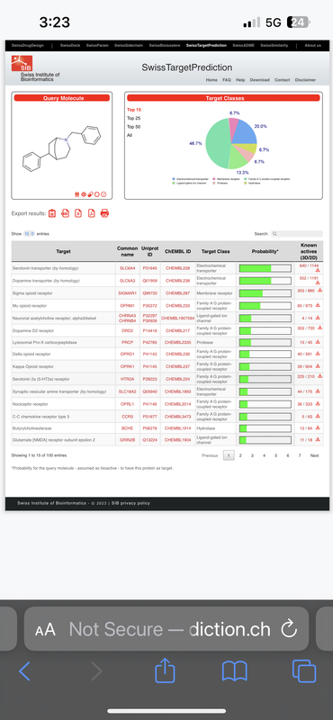The width and height of the screenshot is (333, 720).
Task: Select All target classes view
Action: (130, 135)
